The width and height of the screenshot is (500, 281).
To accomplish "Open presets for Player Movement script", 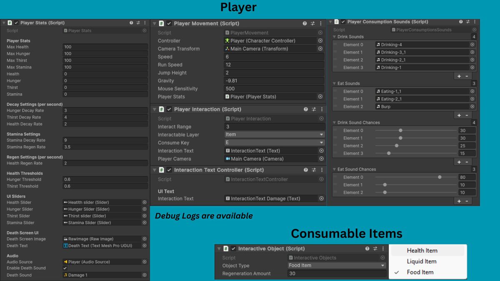I will (x=313, y=24).
